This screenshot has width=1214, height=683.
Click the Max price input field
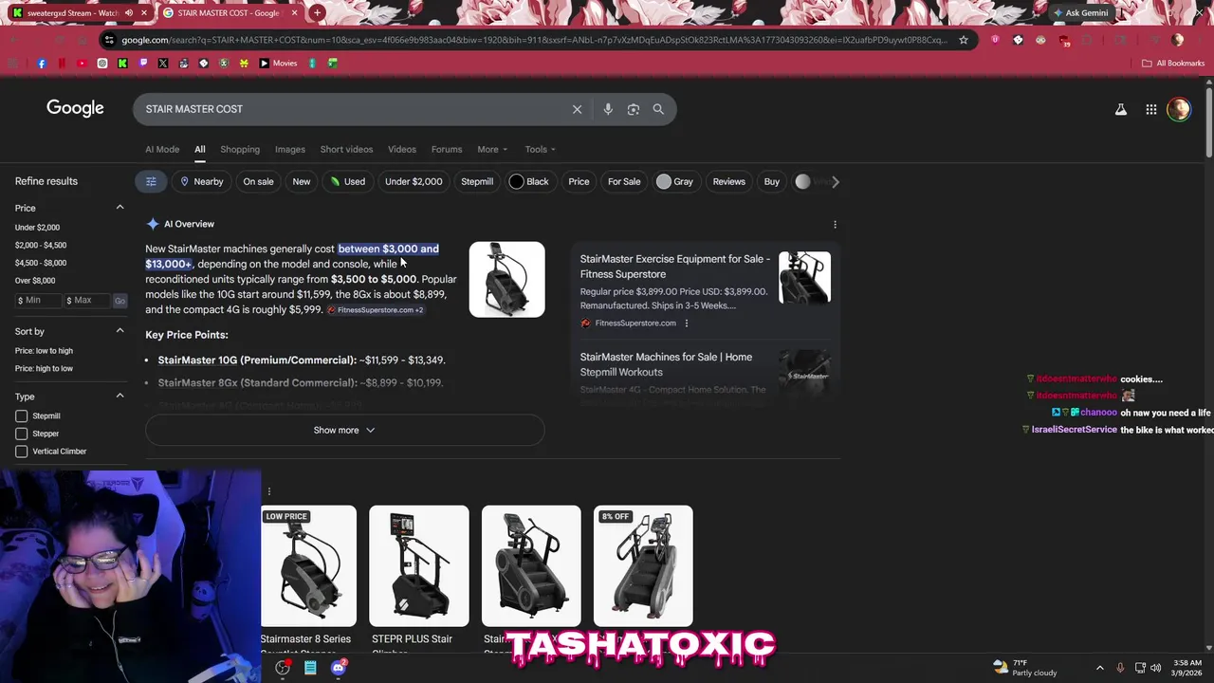pos(87,301)
